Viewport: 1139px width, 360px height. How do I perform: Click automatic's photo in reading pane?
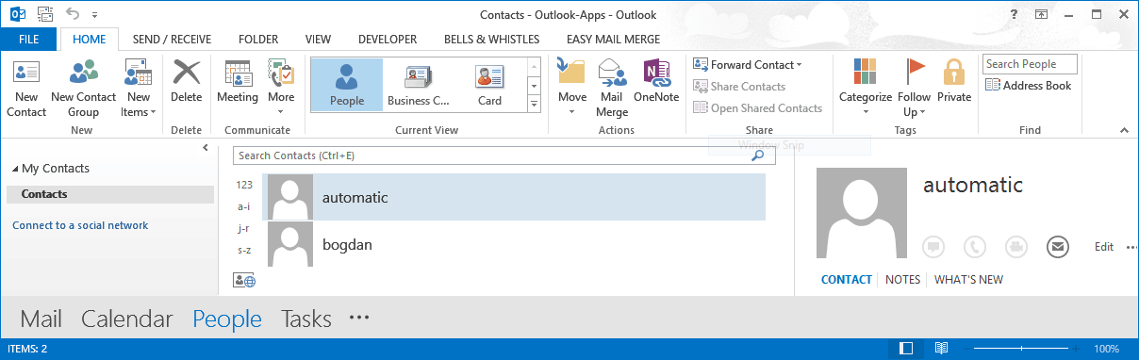(861, 214)
